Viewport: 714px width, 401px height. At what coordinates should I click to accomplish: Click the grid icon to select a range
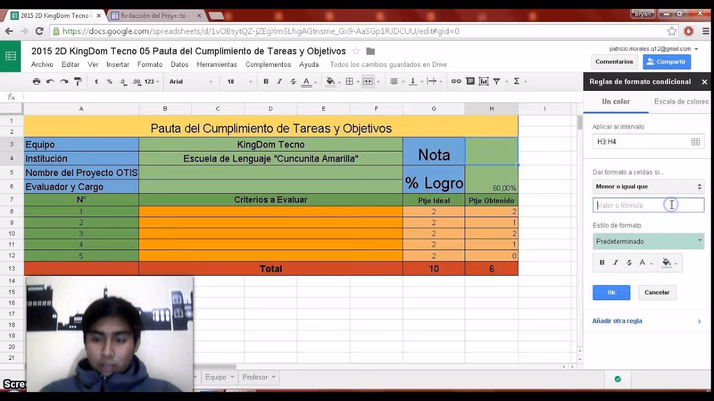[696, 141]
